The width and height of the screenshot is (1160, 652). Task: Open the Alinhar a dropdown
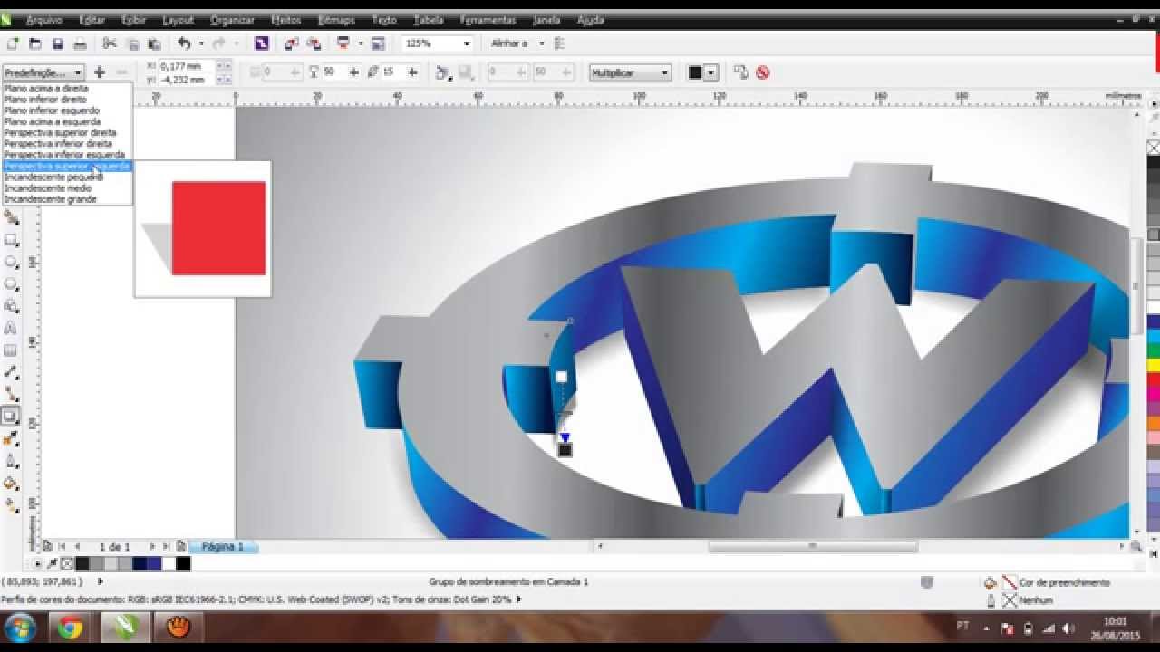click(542, 43)
